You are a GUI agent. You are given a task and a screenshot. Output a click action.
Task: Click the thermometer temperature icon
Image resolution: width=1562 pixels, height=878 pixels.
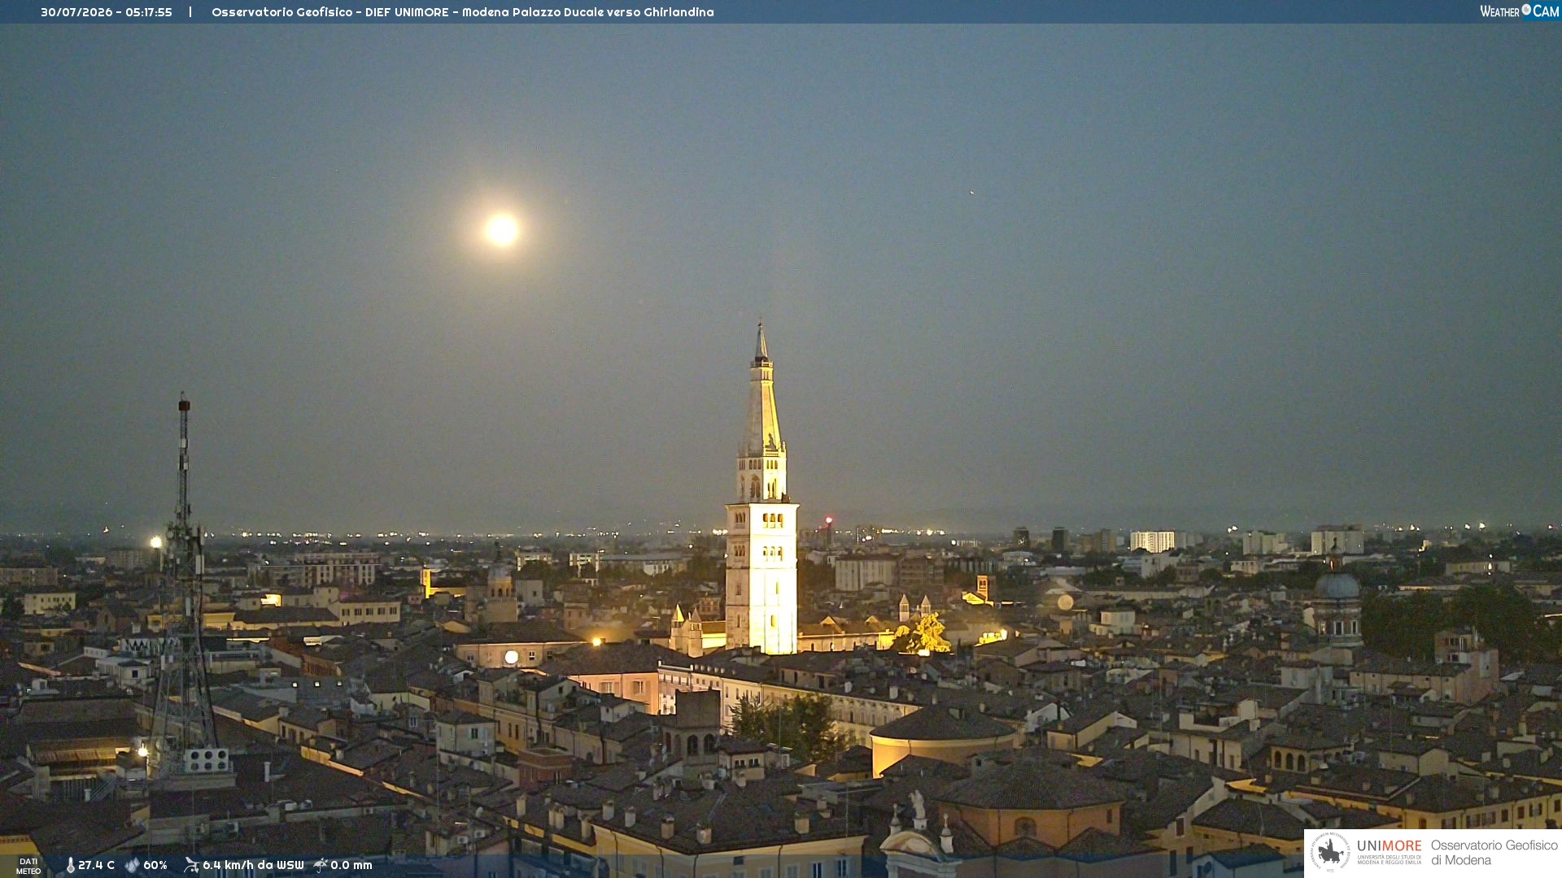[70, 866]
